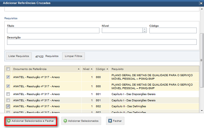Click the vertical scrollbar thumb

(x=202, y=60)
